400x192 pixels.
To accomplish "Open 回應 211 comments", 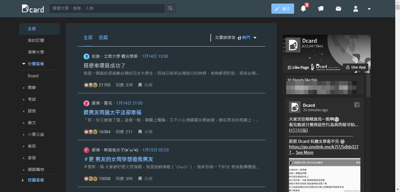I will [x=124, y=132].
